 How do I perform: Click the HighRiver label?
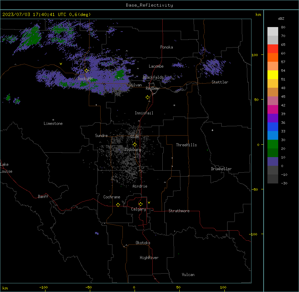[149, 258]
